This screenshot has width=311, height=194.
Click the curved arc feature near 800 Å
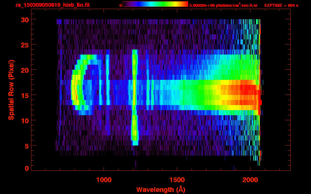(x=84, y=85)
